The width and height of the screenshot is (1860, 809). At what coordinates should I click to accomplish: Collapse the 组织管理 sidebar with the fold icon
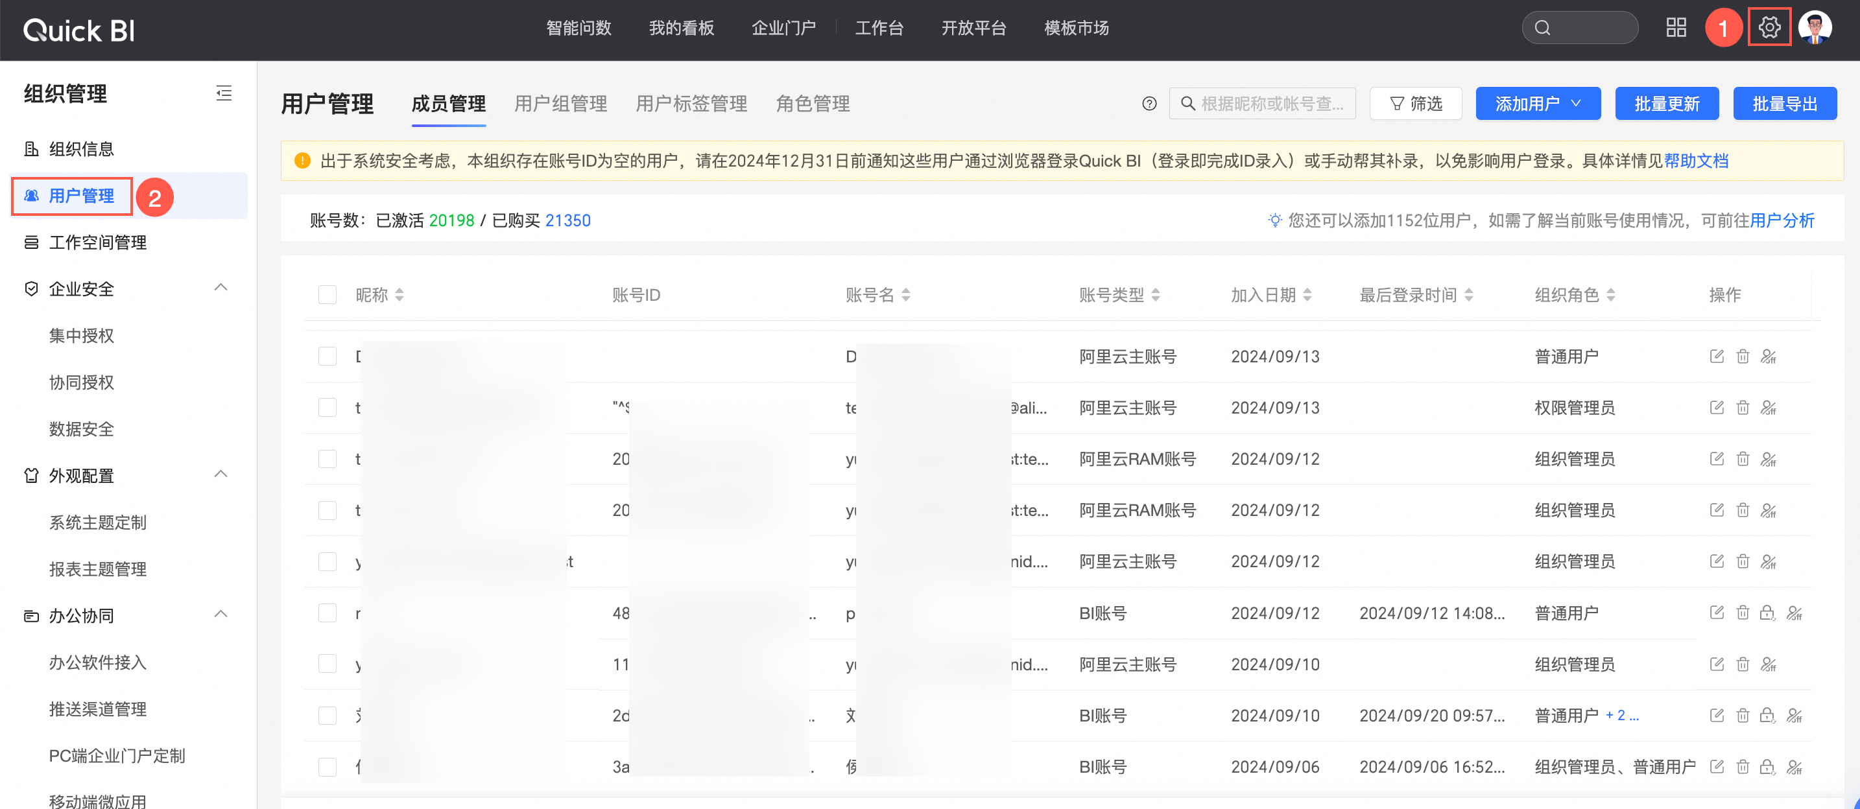pyautogui.click(x=224, y=93)
